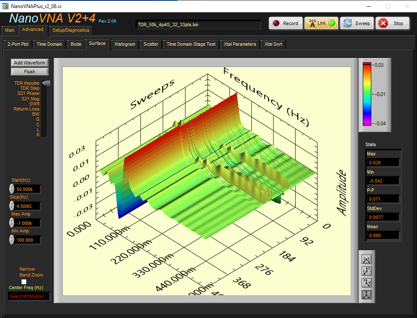Open the Histogram tab
The image size is (417, 318).
[x=125, y=44]
